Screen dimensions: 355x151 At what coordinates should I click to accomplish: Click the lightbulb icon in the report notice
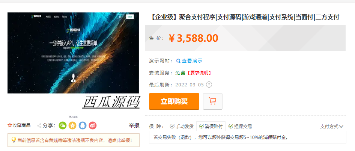click(14, 140)
